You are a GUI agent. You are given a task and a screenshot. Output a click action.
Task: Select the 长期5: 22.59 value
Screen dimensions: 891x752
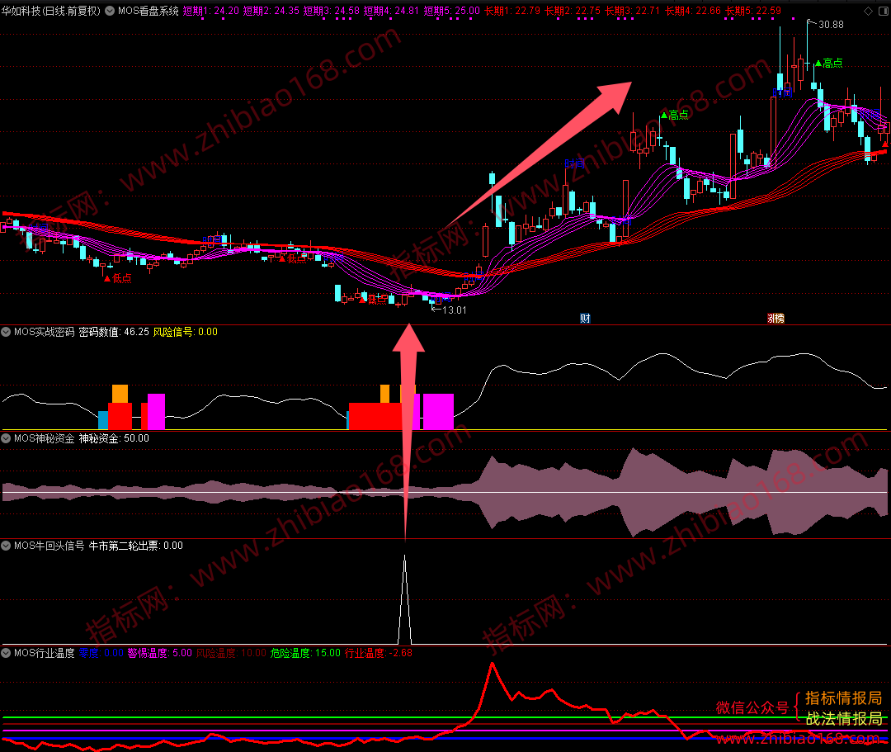coord(753,11)
